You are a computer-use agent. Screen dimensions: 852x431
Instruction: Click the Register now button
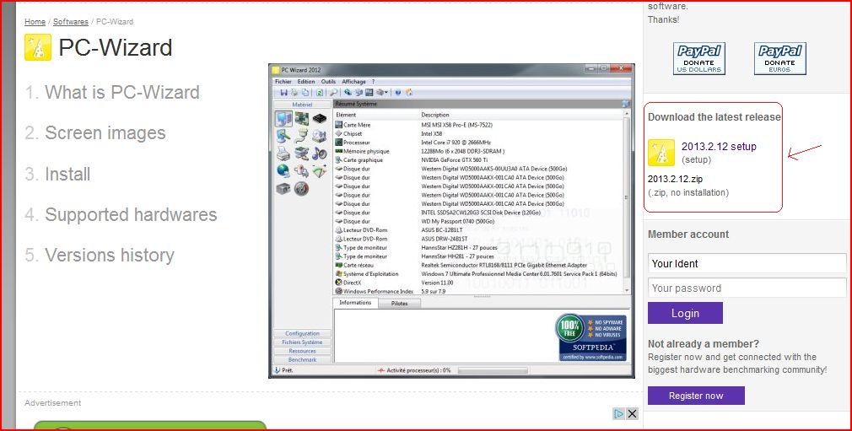point(696,396)
